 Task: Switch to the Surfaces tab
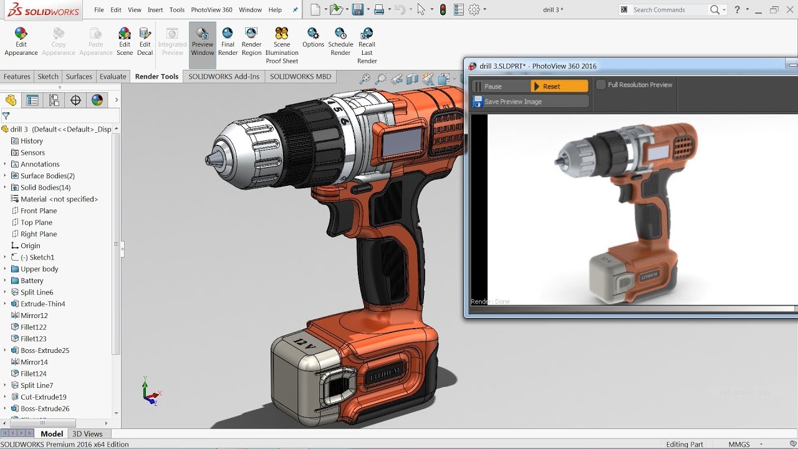pyautogui.click(x=79, y=77)
